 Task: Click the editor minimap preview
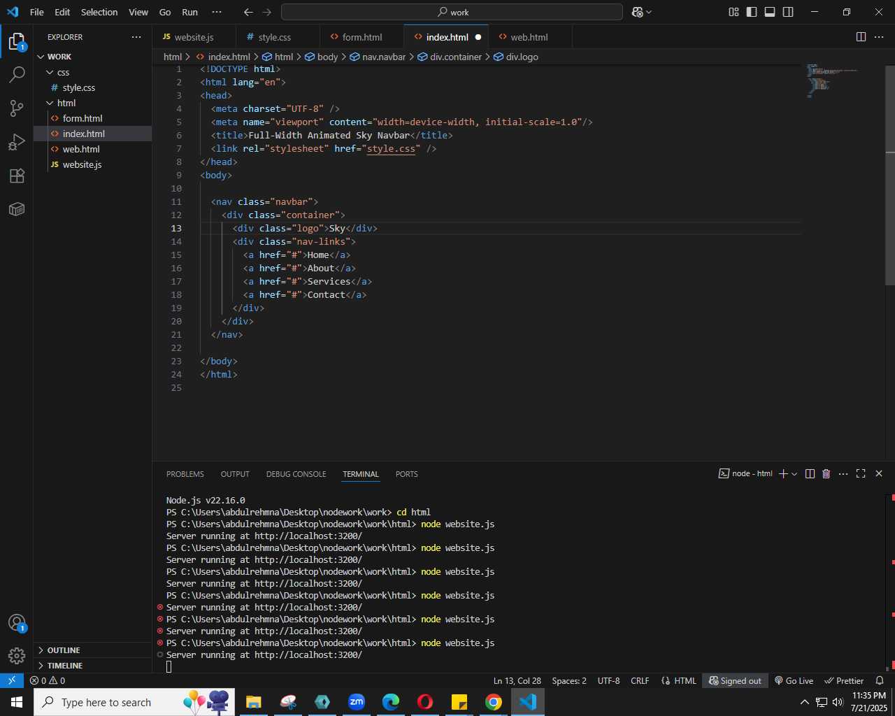point(832,80)
